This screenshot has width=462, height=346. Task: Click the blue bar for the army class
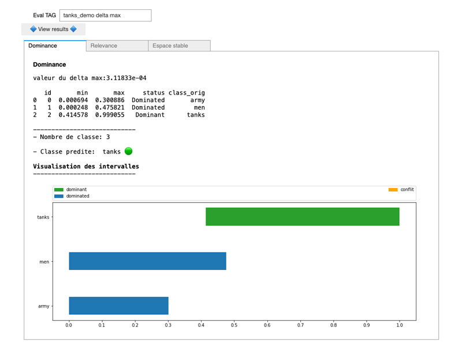118,306
